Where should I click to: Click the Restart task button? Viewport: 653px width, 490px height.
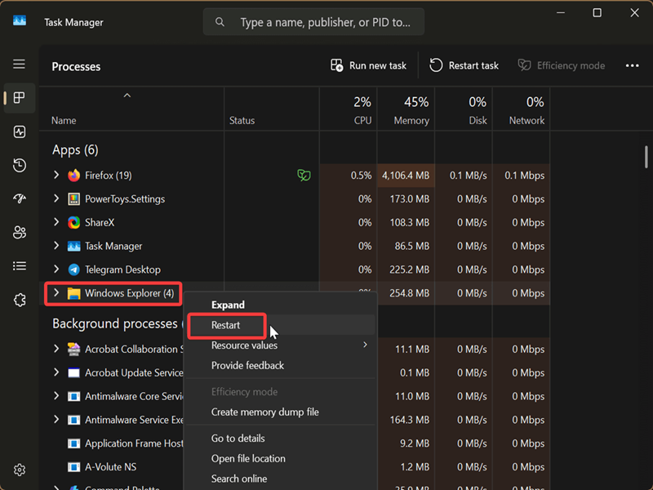tap(464, 65)
